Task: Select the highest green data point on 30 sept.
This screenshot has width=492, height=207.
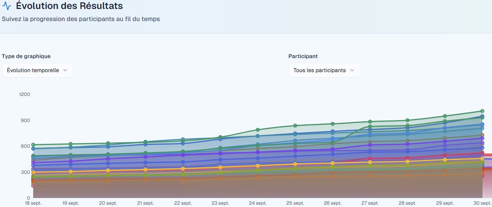Action: [x=482, y=111]
